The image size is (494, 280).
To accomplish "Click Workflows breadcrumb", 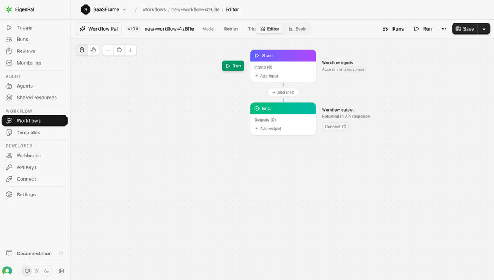I will point(154,9).
